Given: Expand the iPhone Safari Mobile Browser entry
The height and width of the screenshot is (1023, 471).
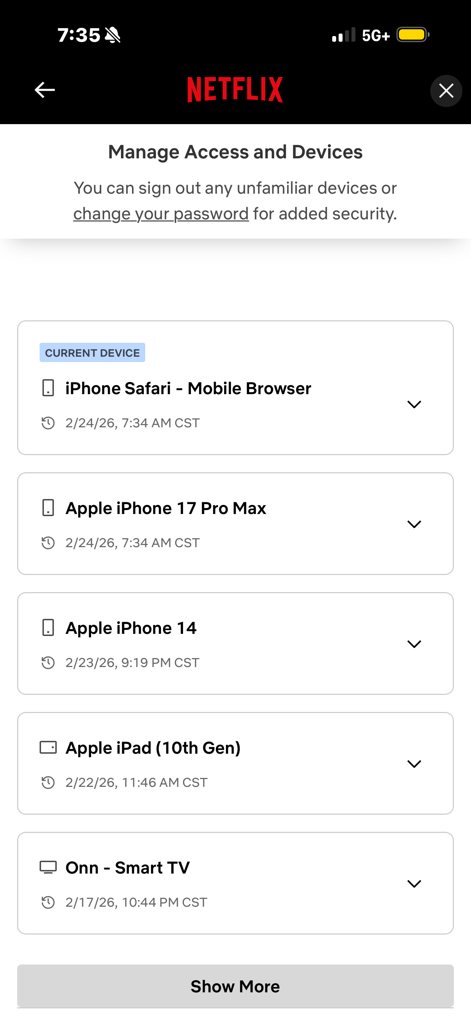Looking at the screenshot, I should coord(414,404).
